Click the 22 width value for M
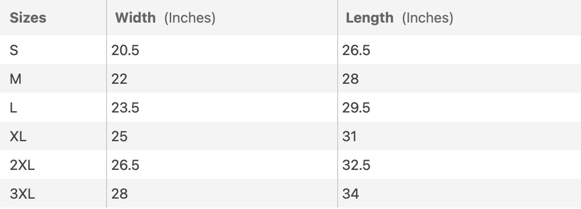The image size is (581, 209). (x=119, y=79)
